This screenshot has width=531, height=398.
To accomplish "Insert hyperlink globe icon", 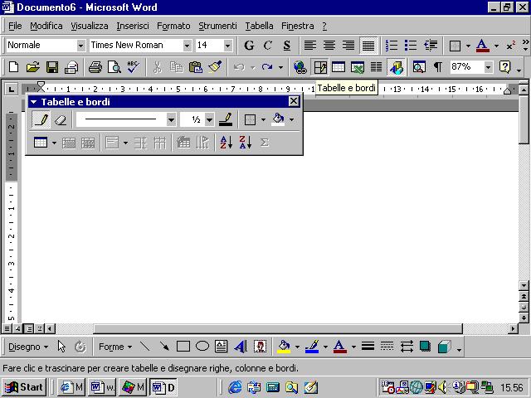I will pos(300,67).
